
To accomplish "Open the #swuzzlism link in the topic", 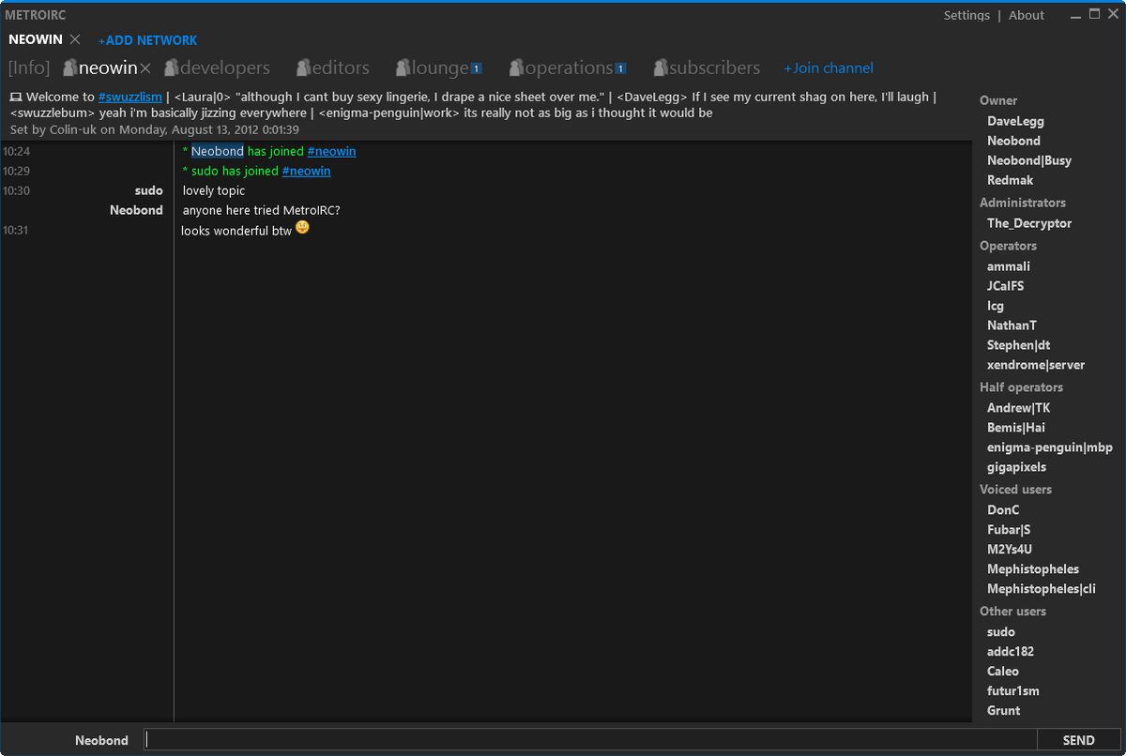I will (x=129, y=96).
